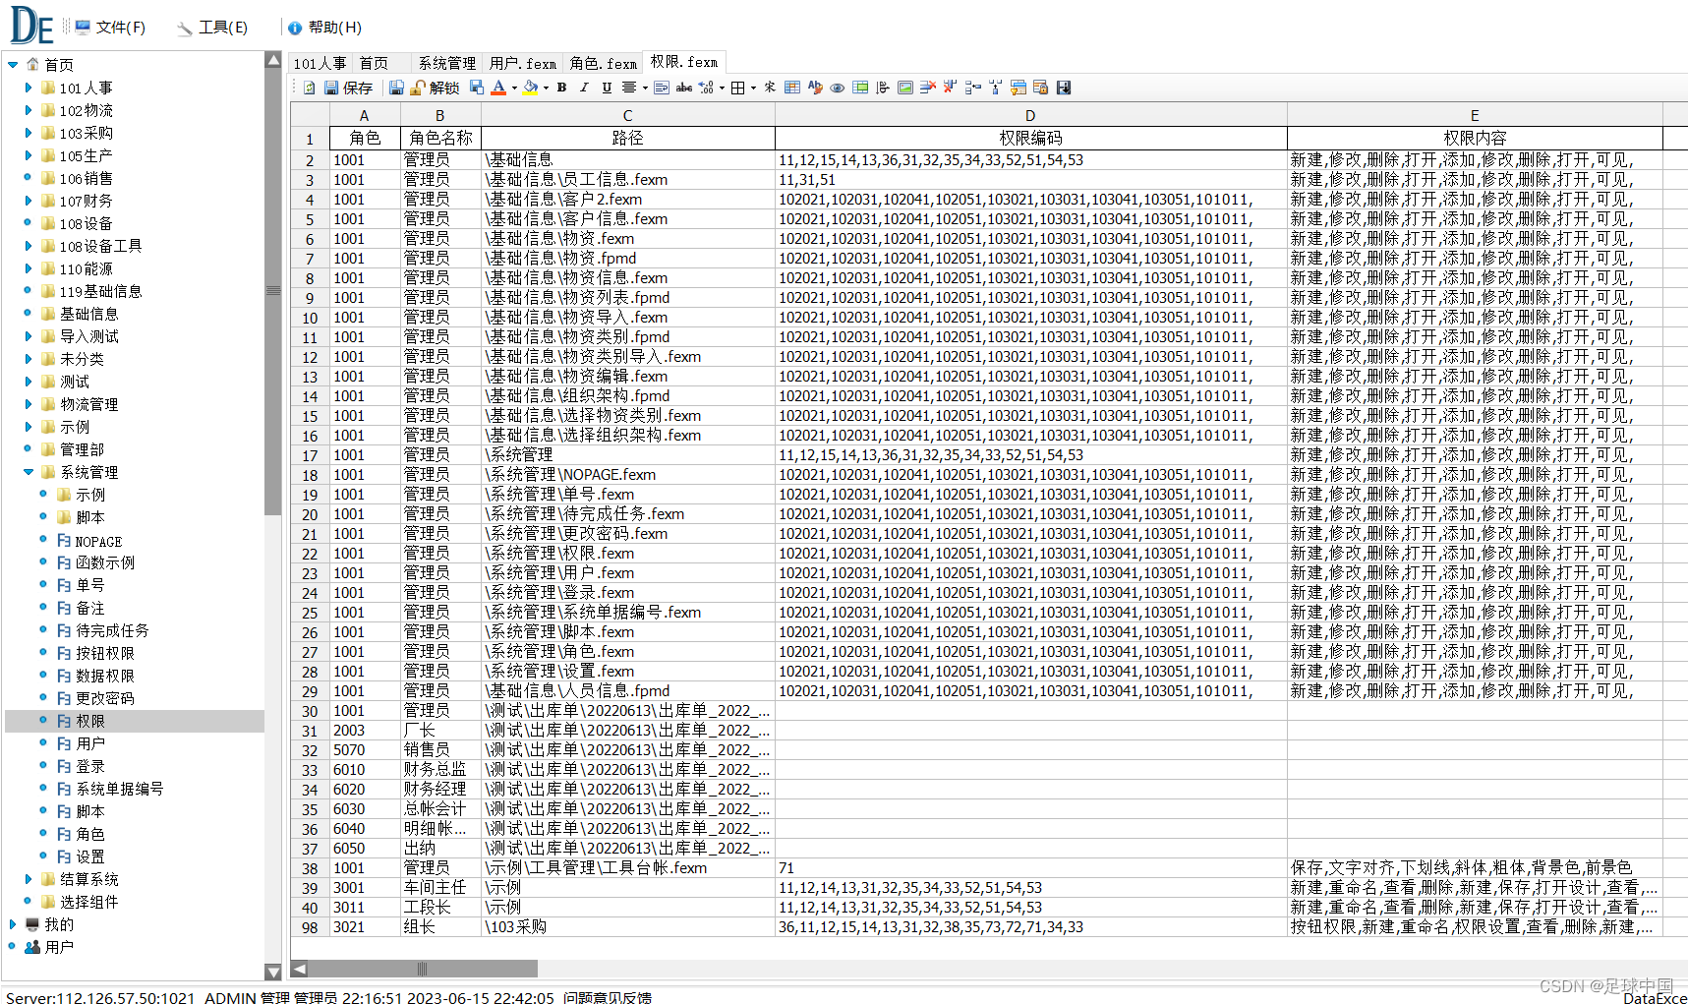The image size is (1688, 1004).
Task: Click cell \系统管理\权限.fexm
Action: coord(628,554)
